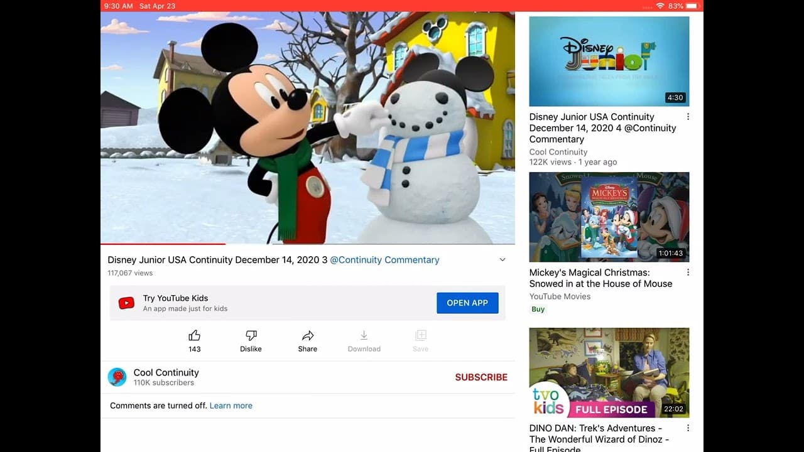
Task: Select title 'Disney Junior USA Continuity December 14, 2020 4'
Action: coord(603,128)
